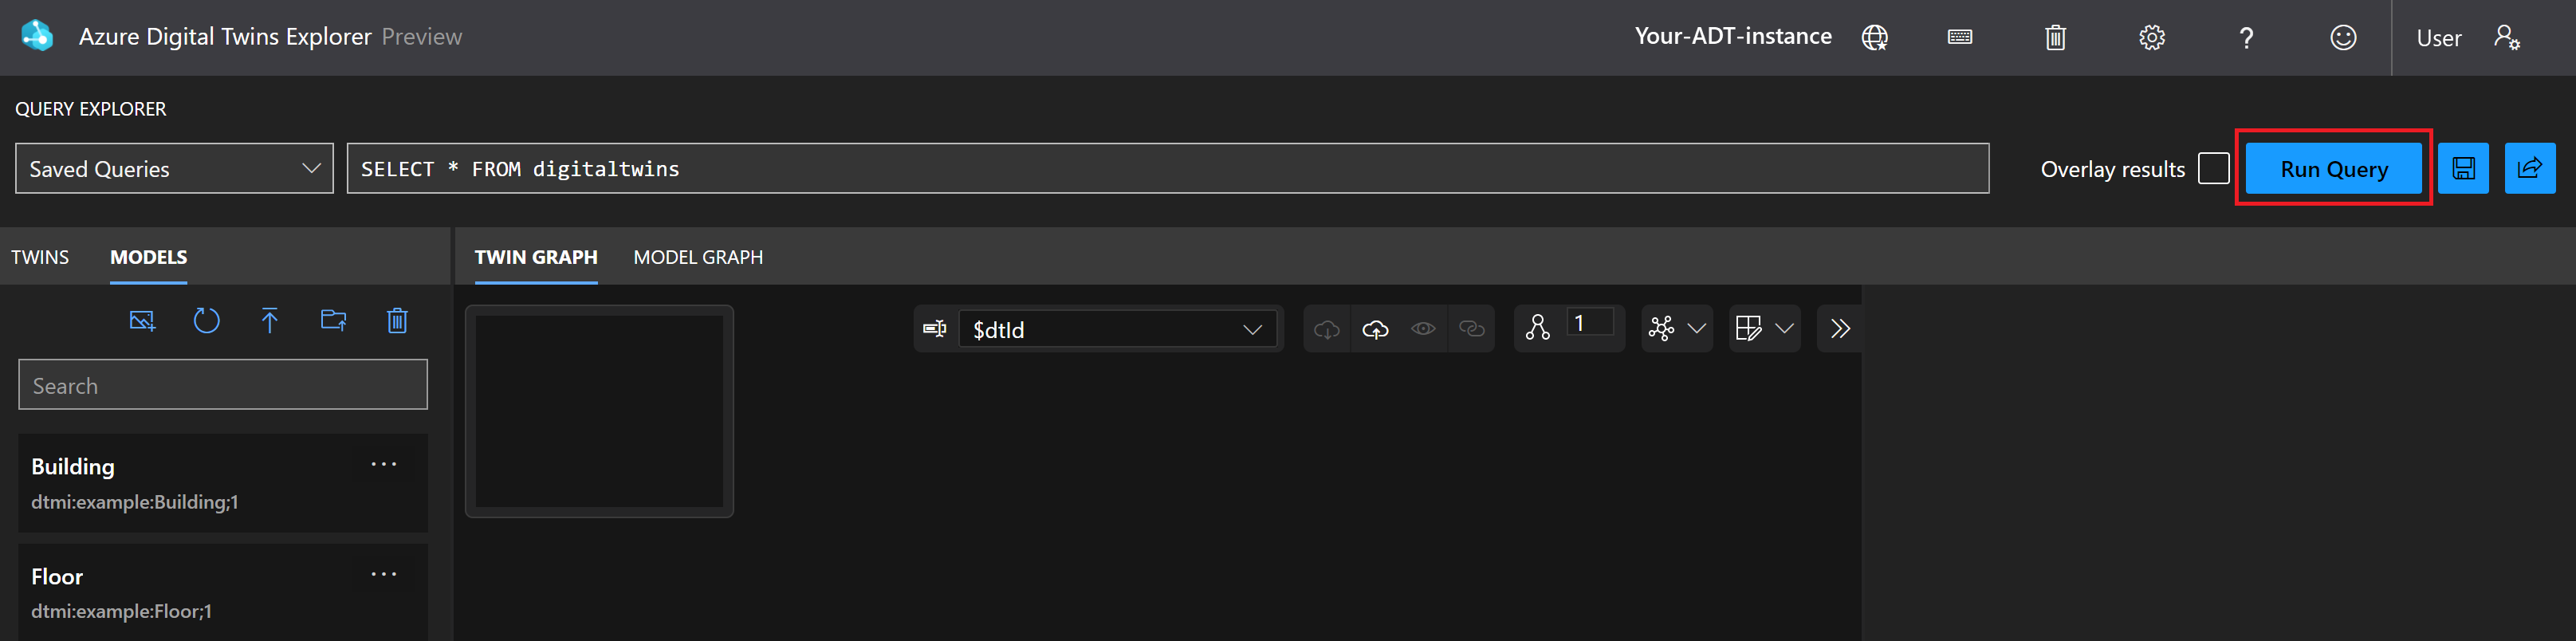Refresh the models list
This screenshot has width=2576, height=641.
click(x=206, y=321)
